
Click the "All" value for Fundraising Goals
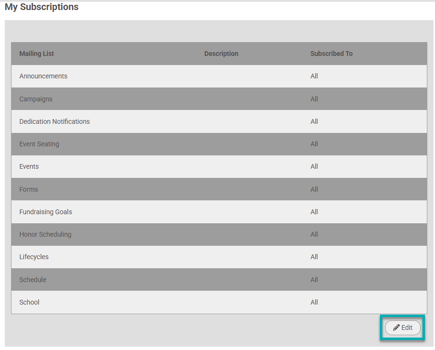coord(314,212)
